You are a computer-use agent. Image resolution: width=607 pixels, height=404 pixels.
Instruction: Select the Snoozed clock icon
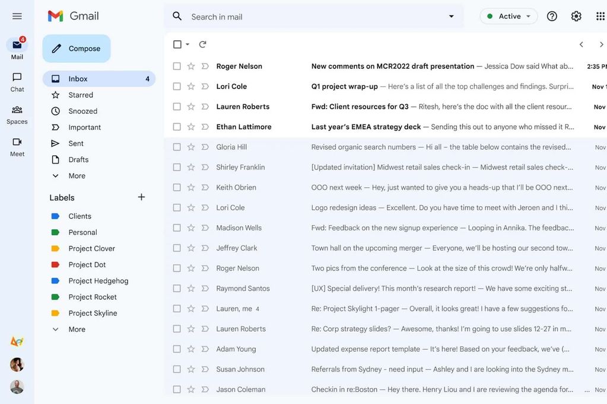click(x=55, y=111)
